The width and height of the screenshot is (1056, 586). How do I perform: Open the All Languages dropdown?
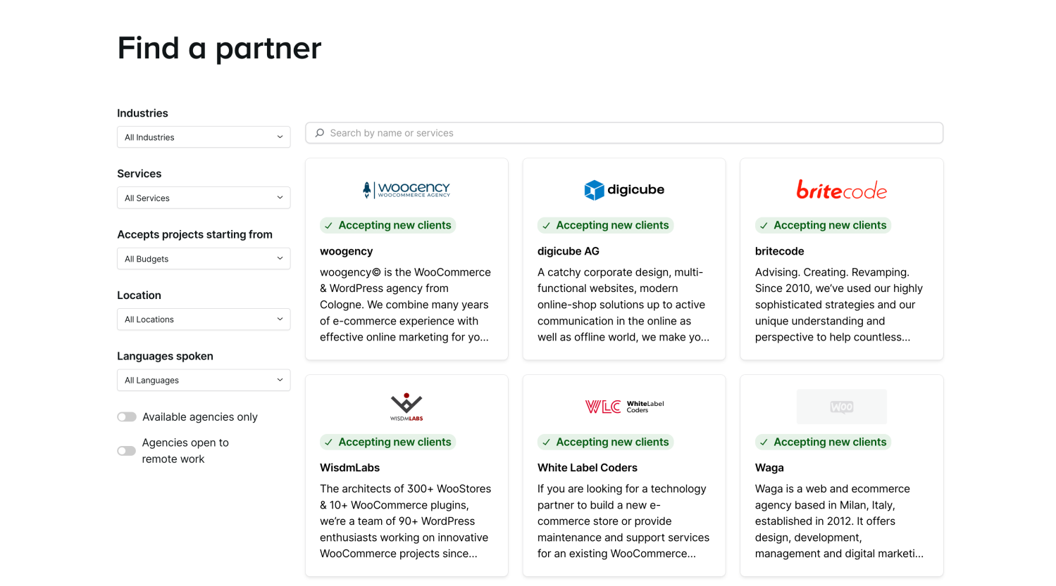coord(203,380)
